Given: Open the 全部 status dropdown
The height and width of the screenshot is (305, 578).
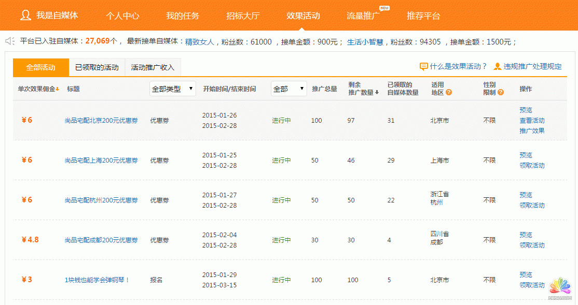Looking at the screenshot, I should [289, 88].
